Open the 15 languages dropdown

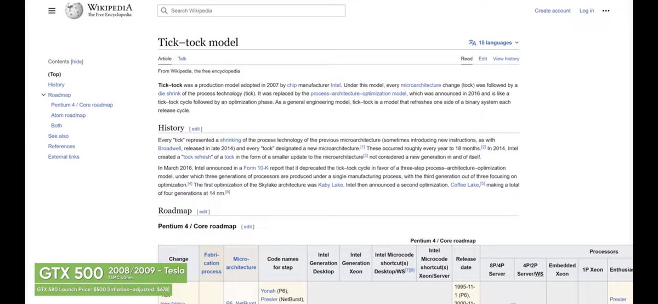(493, 43)
